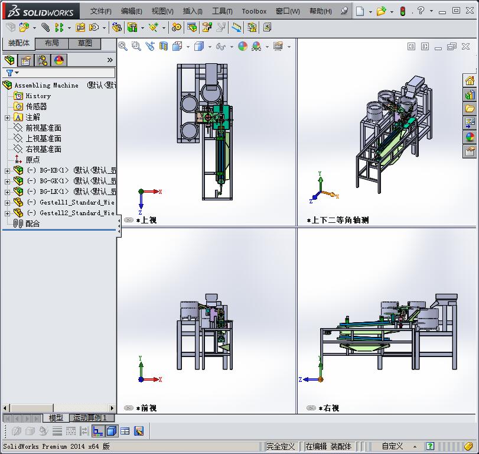
Task: Toggle the shaded display button in bottom toolbar
Action: coord(112,431)
